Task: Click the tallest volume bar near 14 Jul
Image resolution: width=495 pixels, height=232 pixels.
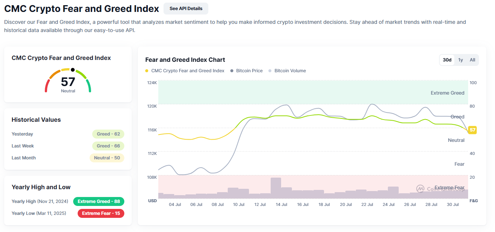Action: click(276, 188)
